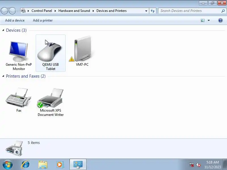This screenshot has width=227, height=170.
Task: Click the Devices and Printers address bar icon
Action: point(23,11)
